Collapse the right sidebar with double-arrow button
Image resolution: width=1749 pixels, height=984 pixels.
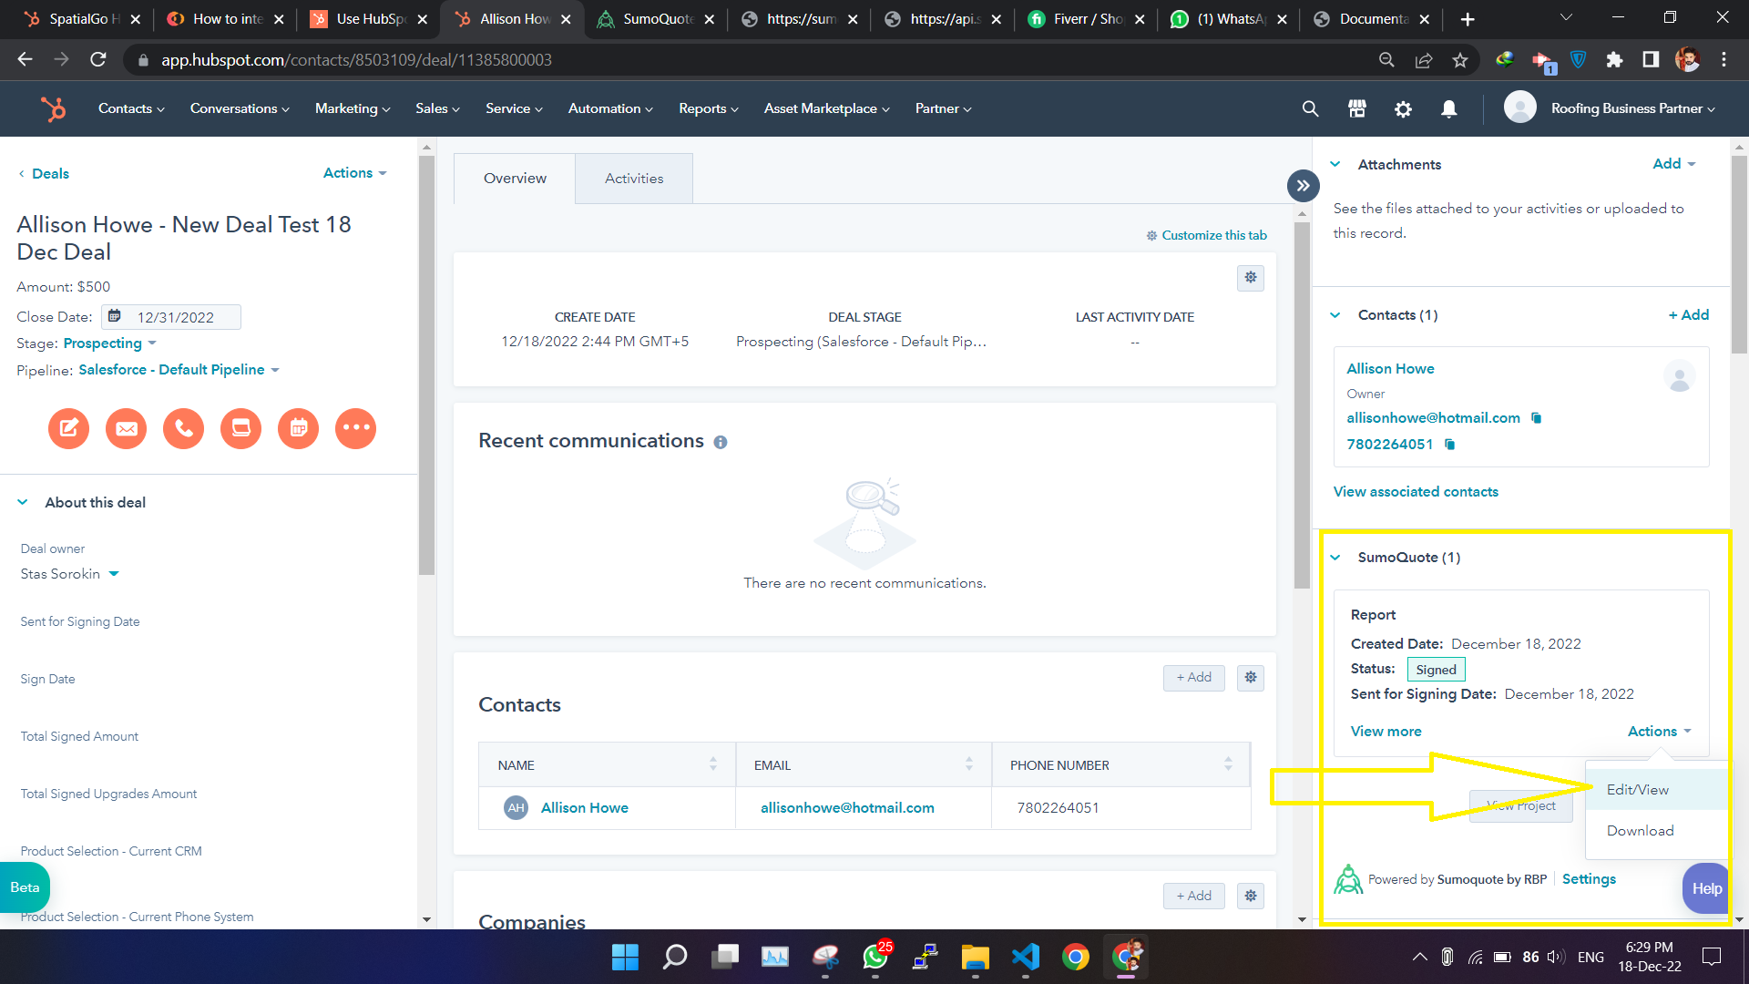(x=1304, y=185)
